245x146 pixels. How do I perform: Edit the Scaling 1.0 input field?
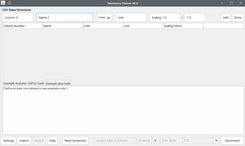coord(165,18)
